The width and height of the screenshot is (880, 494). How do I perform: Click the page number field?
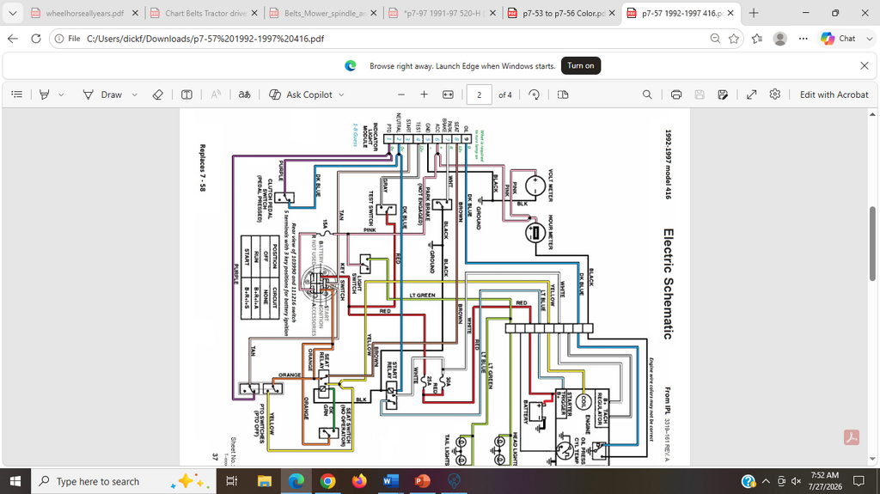pyautogui.click(x=480, y=95)
